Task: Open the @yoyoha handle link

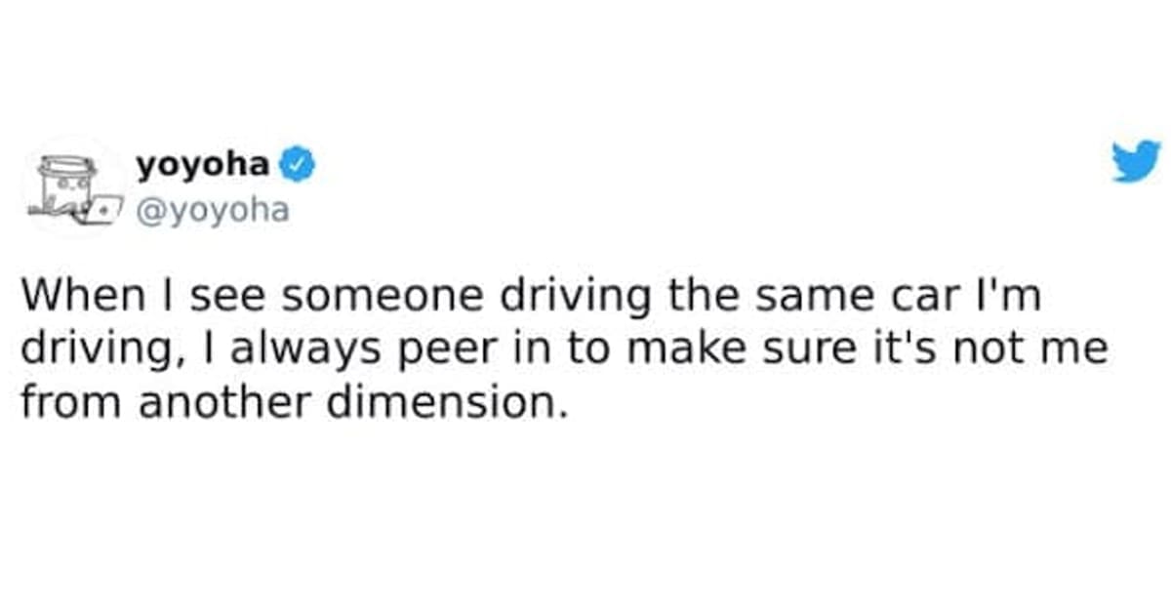Action: pyautogui.click(x=213, y=210)
